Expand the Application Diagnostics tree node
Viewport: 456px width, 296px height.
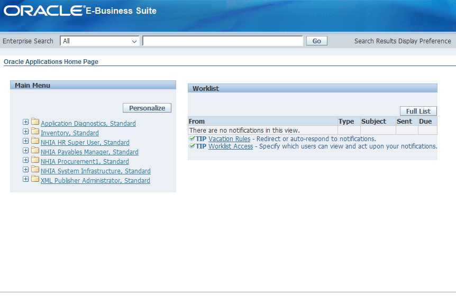(x=26, y=123)
